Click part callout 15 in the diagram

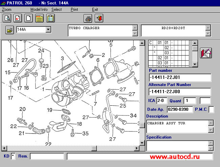tap(7, 72)
